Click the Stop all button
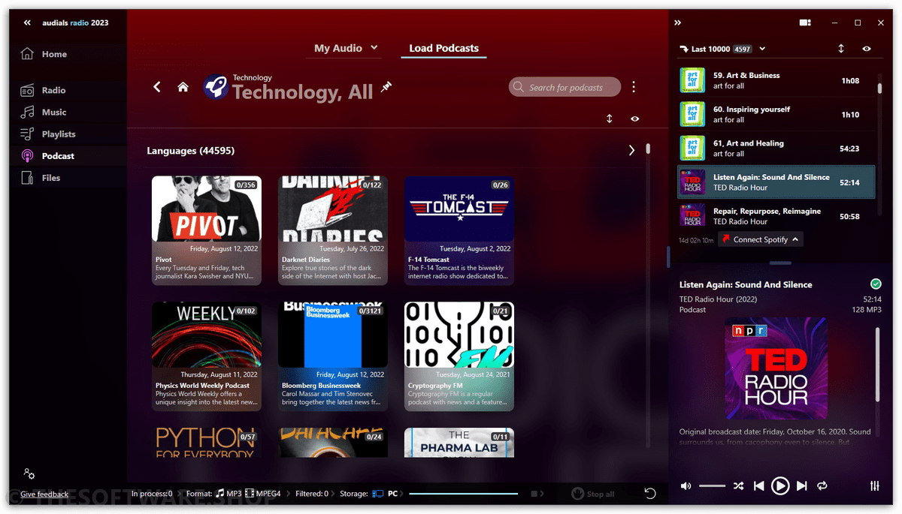The width and height of the screenshot is (902, 514). click(x=593, y=494)
